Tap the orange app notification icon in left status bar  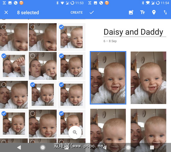[21, 3]
